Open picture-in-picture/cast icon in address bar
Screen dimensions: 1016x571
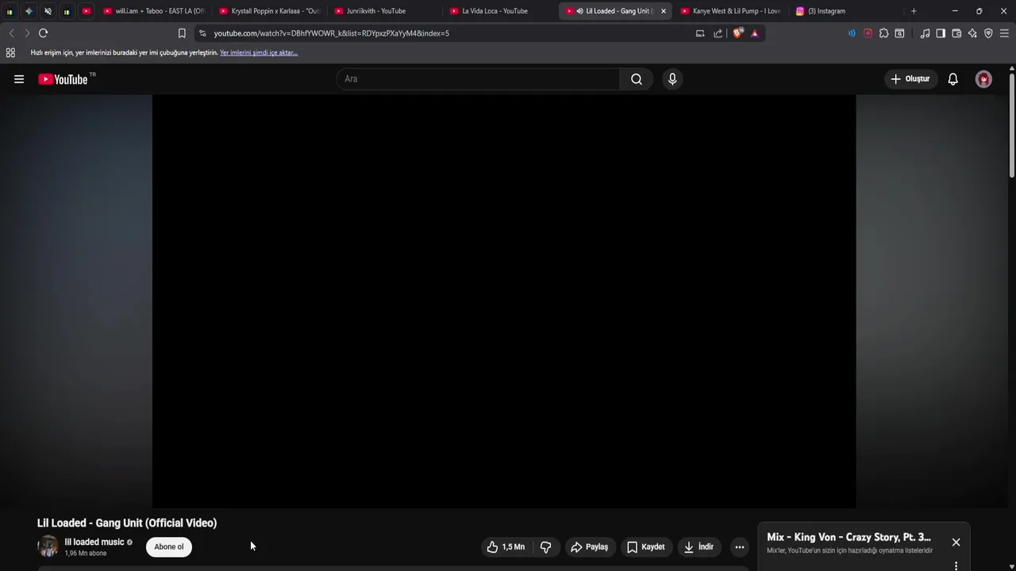(x=700, y=33)
